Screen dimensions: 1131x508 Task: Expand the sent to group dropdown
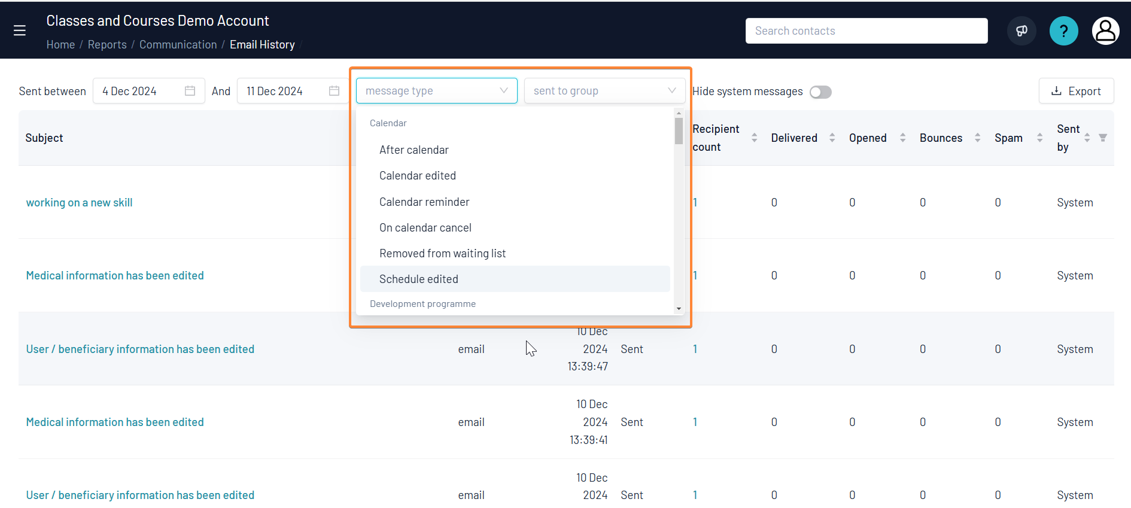pos(604,91)
